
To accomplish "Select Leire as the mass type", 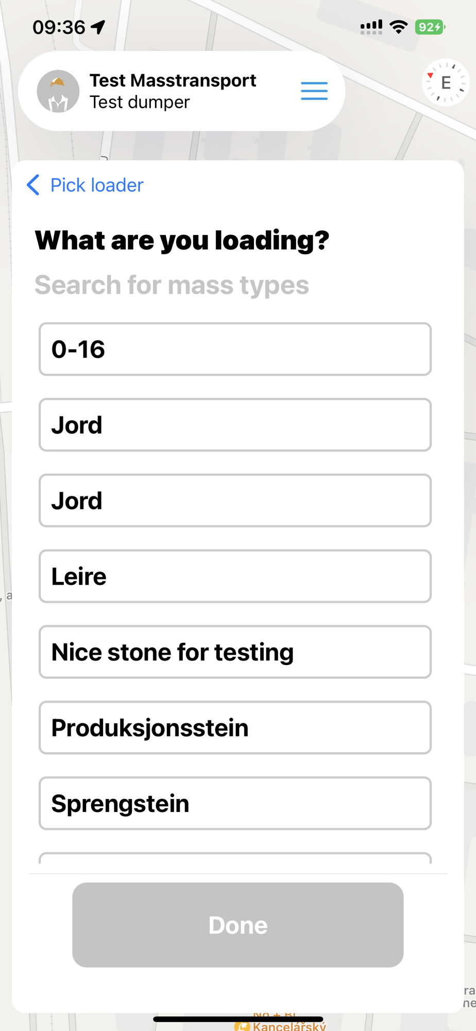I will pos(235,576).
